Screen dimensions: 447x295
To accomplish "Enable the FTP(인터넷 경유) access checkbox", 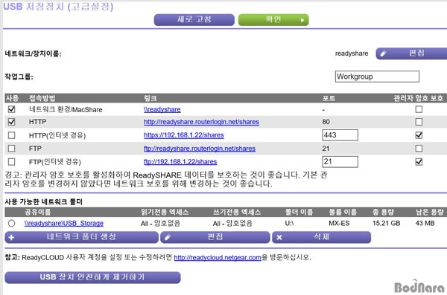I will (11, 162).
